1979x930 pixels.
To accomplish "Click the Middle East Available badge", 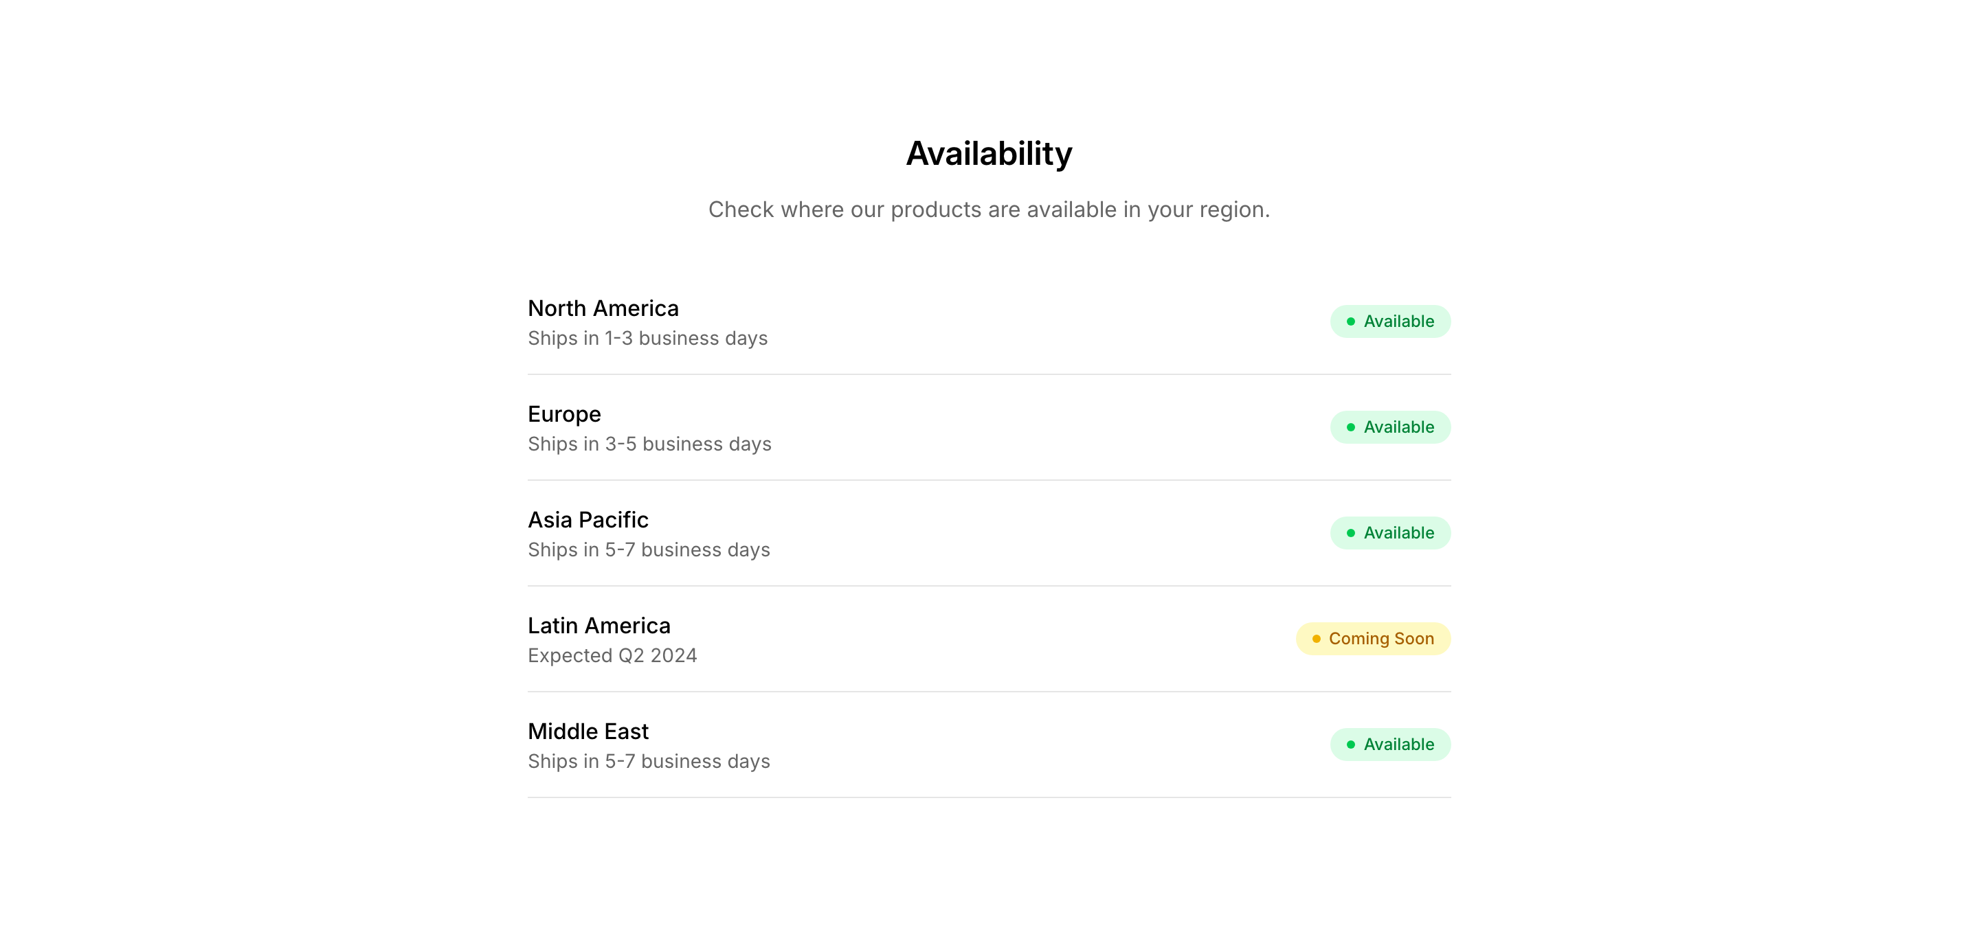I will tap(1389, 744).
